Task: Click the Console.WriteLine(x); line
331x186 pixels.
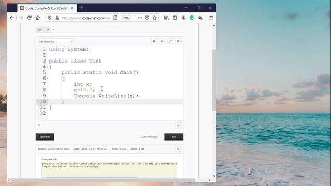Action: click(x=106, y=96)
